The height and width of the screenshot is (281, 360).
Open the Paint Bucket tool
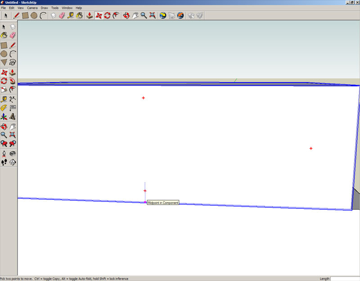(79, 15)
